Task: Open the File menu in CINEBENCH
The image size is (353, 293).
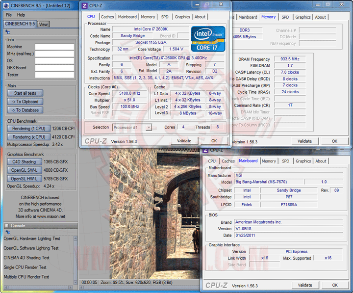Action: [9, 15]
